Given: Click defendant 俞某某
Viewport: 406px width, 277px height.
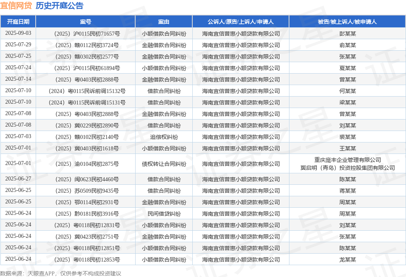Looking at the screenshot, I should tap(347, 45).
